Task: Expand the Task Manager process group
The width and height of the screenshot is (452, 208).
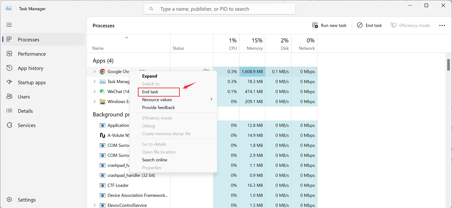Action: click(95, 81)
